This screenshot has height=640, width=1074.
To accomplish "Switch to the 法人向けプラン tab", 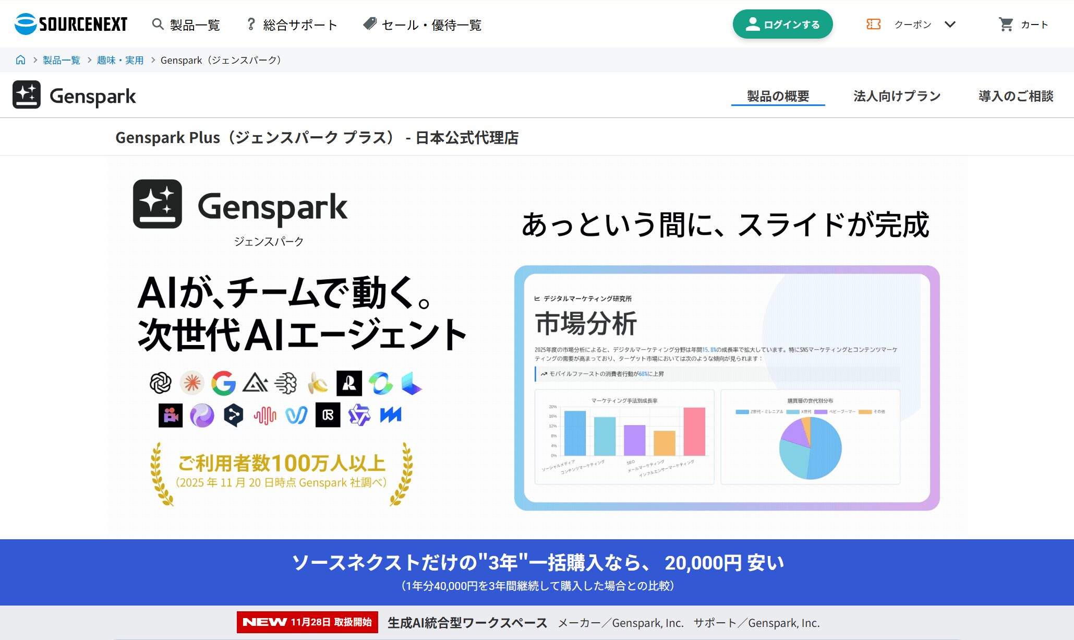I will click(x=897, y=96).
